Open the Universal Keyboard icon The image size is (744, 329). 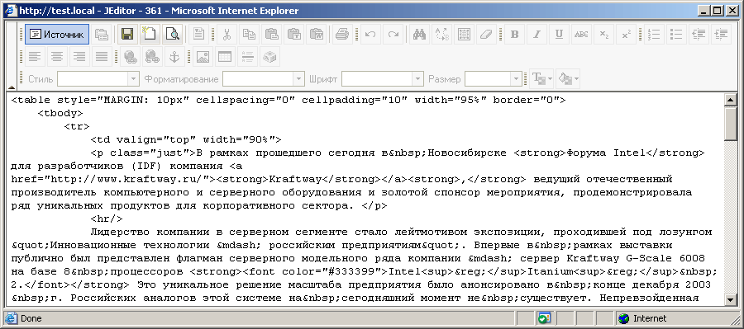point(269,57)
